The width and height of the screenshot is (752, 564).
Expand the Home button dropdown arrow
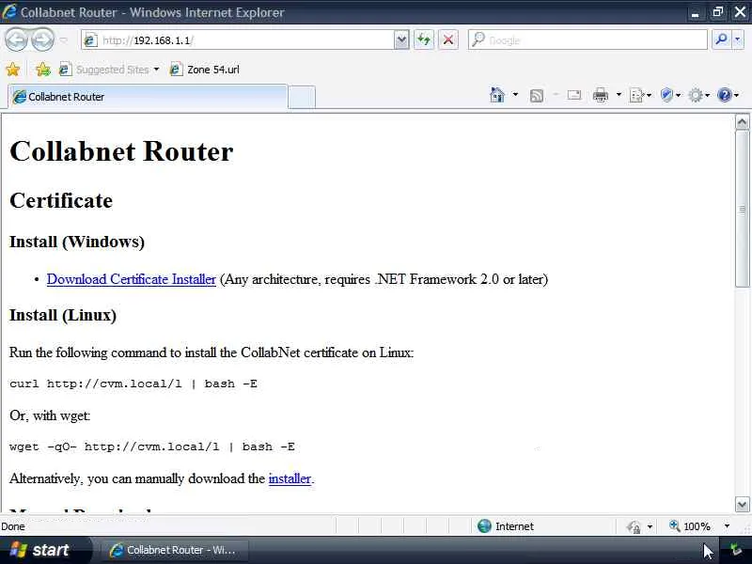pyautogui.click(x=515, y=95)
